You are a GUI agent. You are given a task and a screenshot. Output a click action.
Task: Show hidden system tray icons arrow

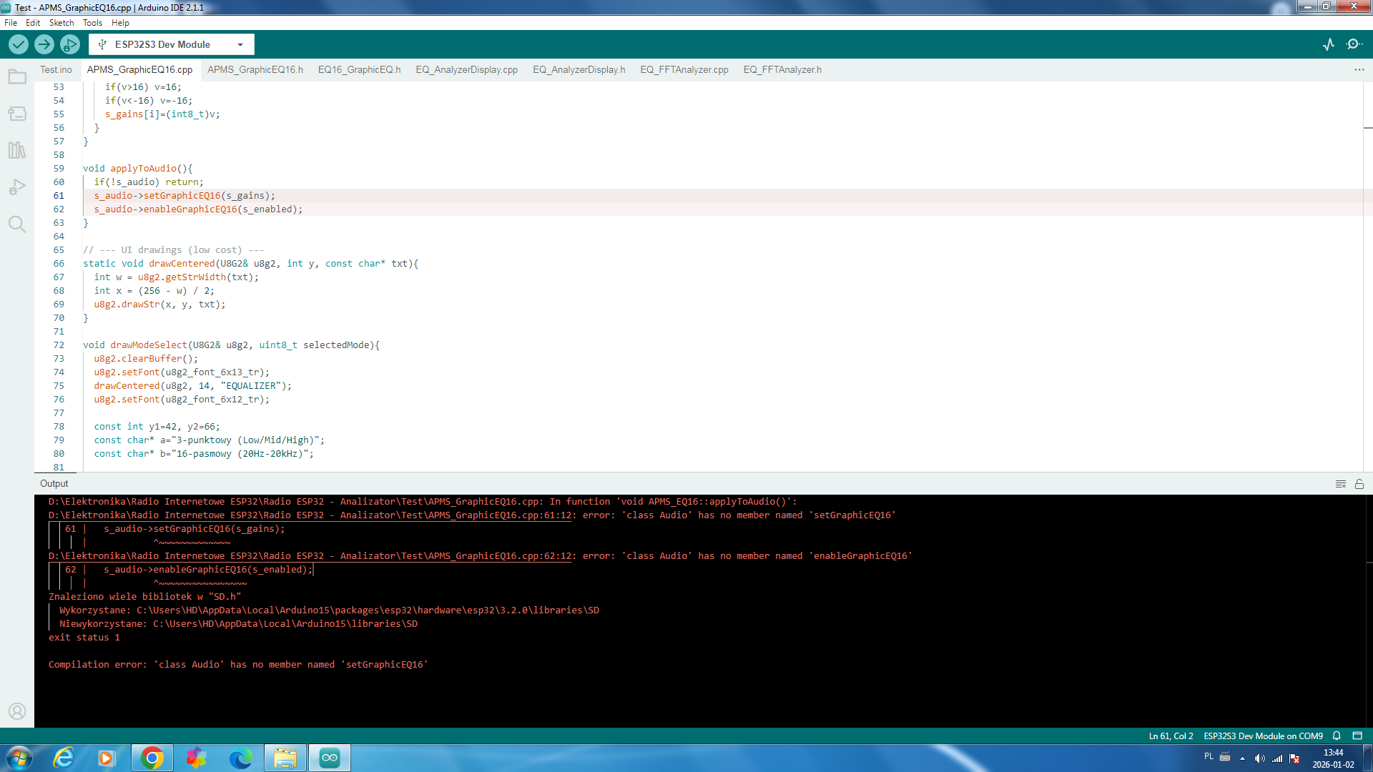(x=1242, y=758)
